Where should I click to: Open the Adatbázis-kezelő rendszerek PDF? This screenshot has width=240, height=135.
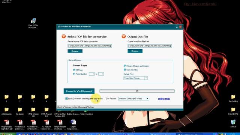33,125
